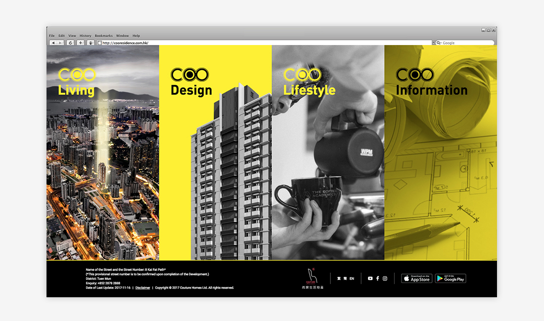This screenshot has height=321, width=544.
Task: Visit the Instagram profile icon
Action: pyautogui.click(x=385, y=278)
